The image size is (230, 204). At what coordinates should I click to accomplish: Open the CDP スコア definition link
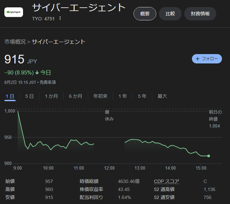(166, 181)
